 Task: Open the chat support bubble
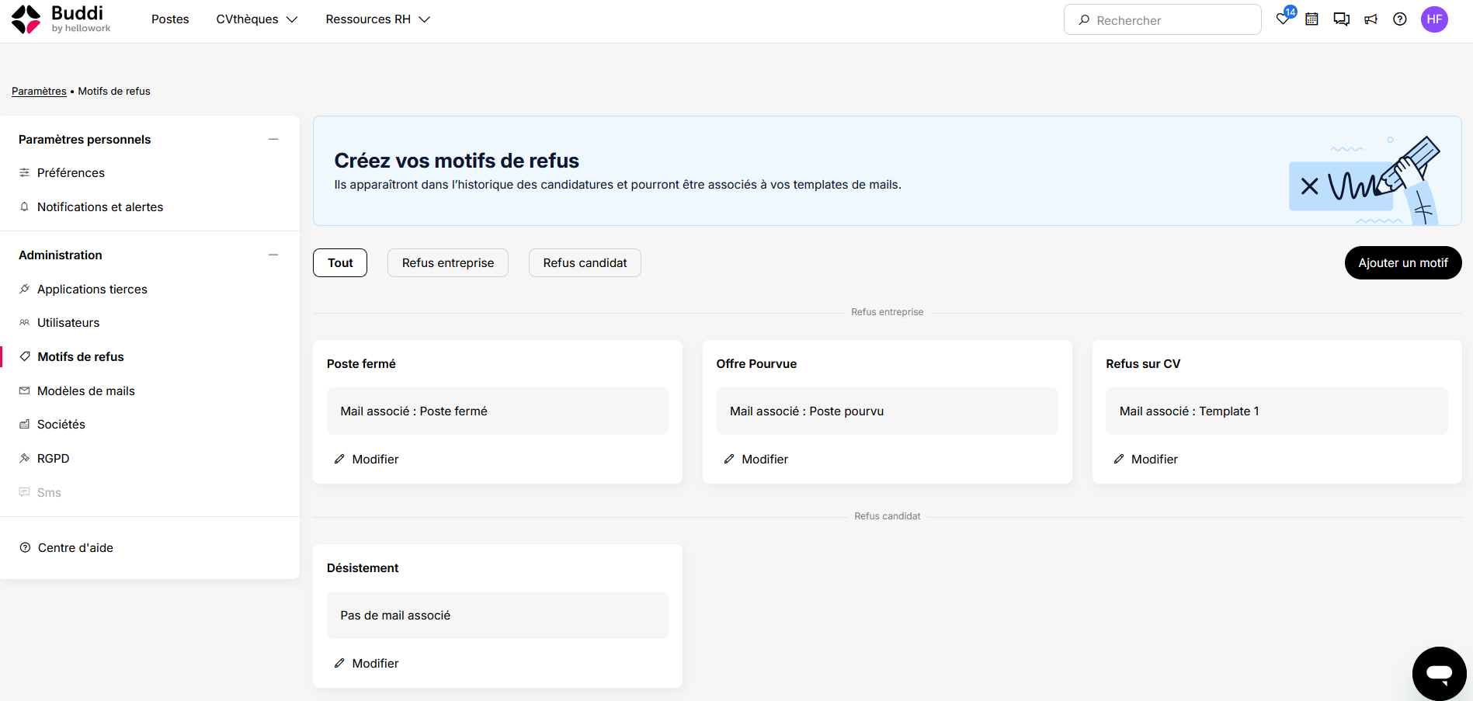tap(1439, 673)
